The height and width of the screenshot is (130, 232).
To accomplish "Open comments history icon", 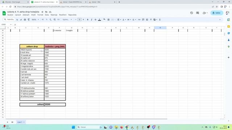I will (x=198, y=13).
